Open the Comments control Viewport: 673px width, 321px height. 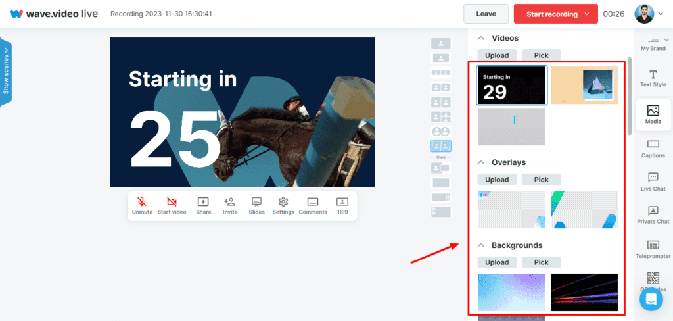[x=313, y=207]
